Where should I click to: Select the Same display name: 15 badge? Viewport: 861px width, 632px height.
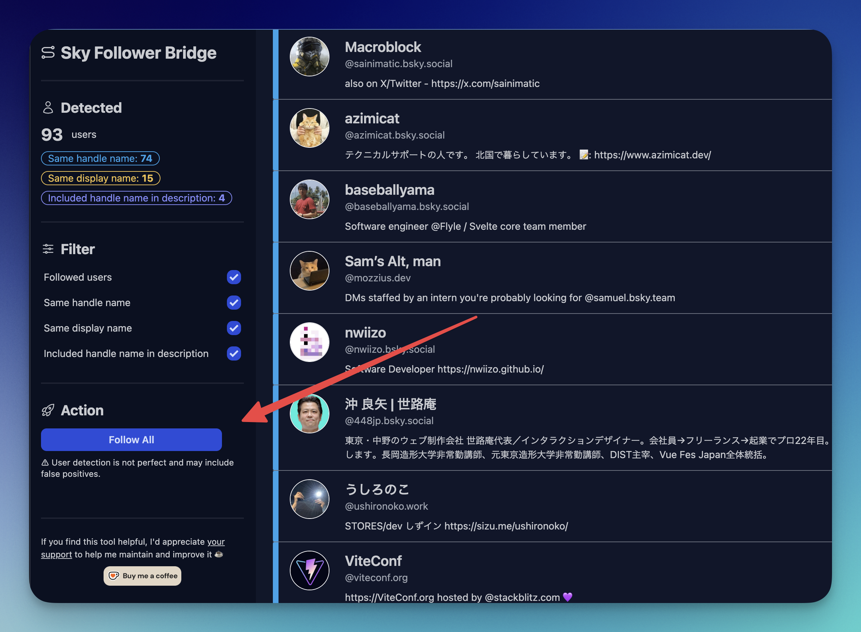click(101, 178)
